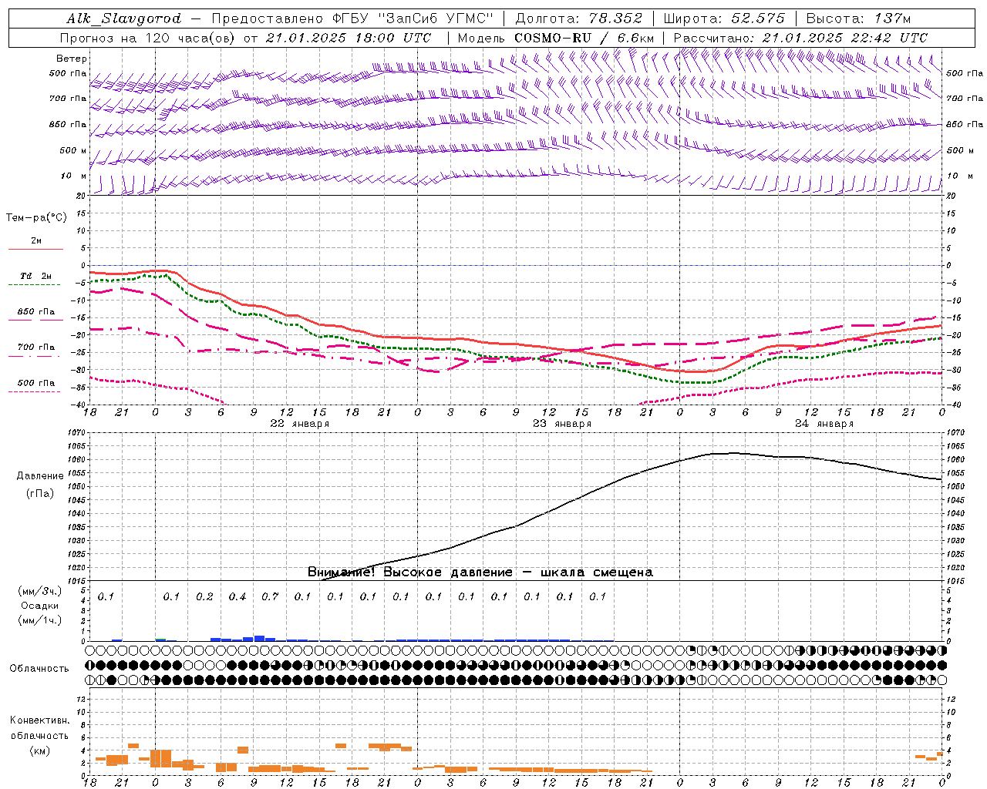Screen dimensions: 987x789
Task: Click the Давление (гПа) axis label
Action: (x=40, y=485)
